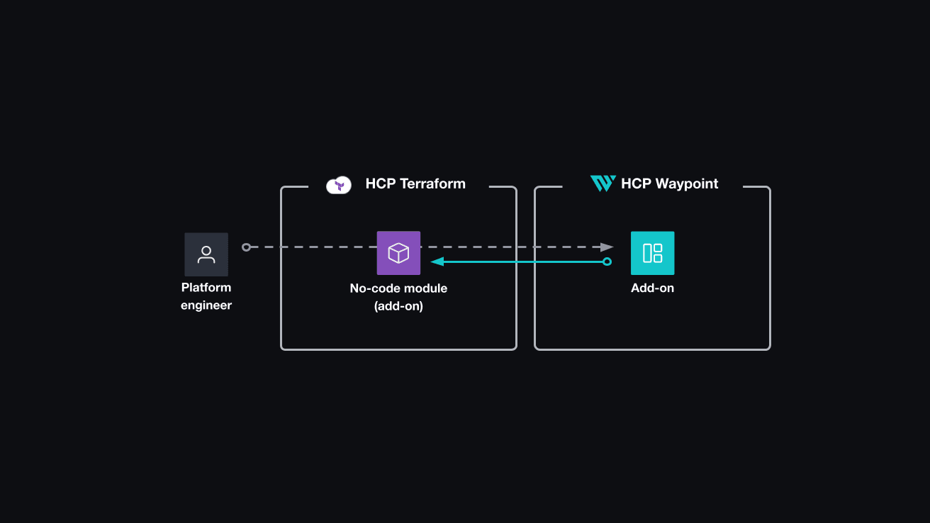Select the purple No-code module cube icon
The width and height of the screenshot is (930, 523).
(x=398, y=253)
